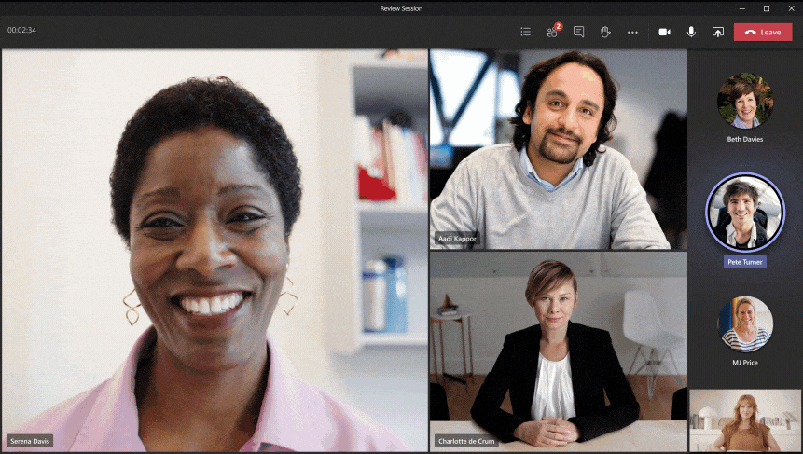Show participants panel with badge
This screenshot has height=454, width=803.
point(552,32)
